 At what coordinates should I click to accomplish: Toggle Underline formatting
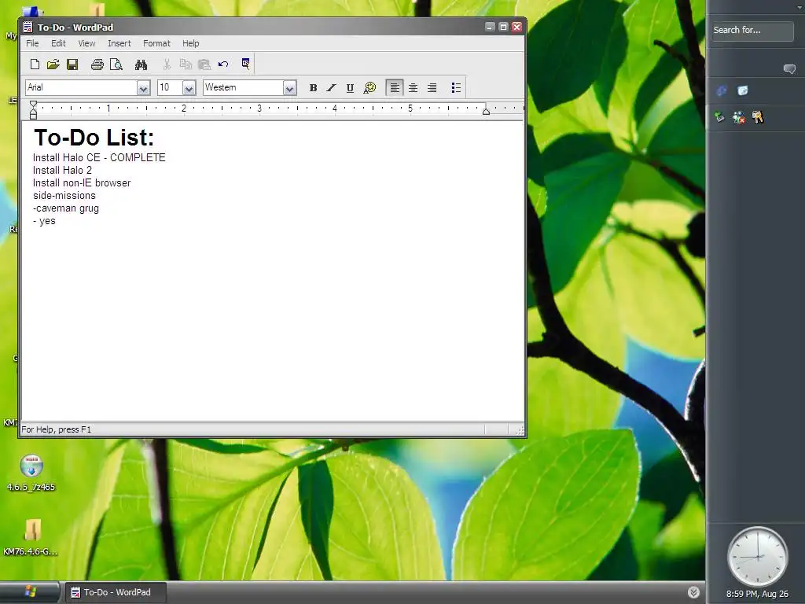click(350, 88)
